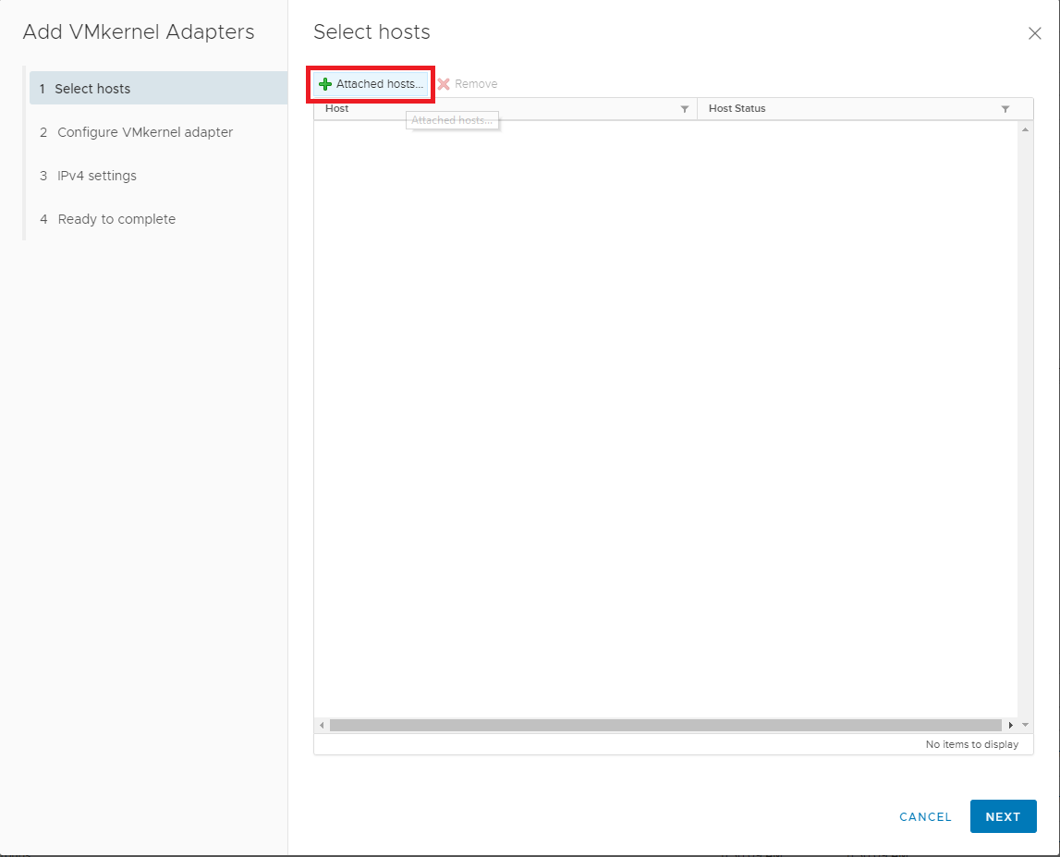The height and width of the screenshot is (857, 1060).
Task: Click the horizontal scrollbar right arrow
Action: pyautogui.click(x=1011, y=726)
